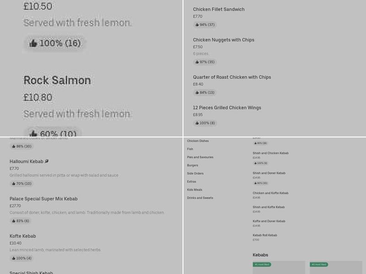Viewport: 366px width, 274px height.
Task: Select Chicken Nuggets with Chips
Action: 223,40
